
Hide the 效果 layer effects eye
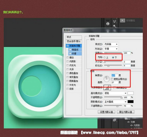coord(128,122)
